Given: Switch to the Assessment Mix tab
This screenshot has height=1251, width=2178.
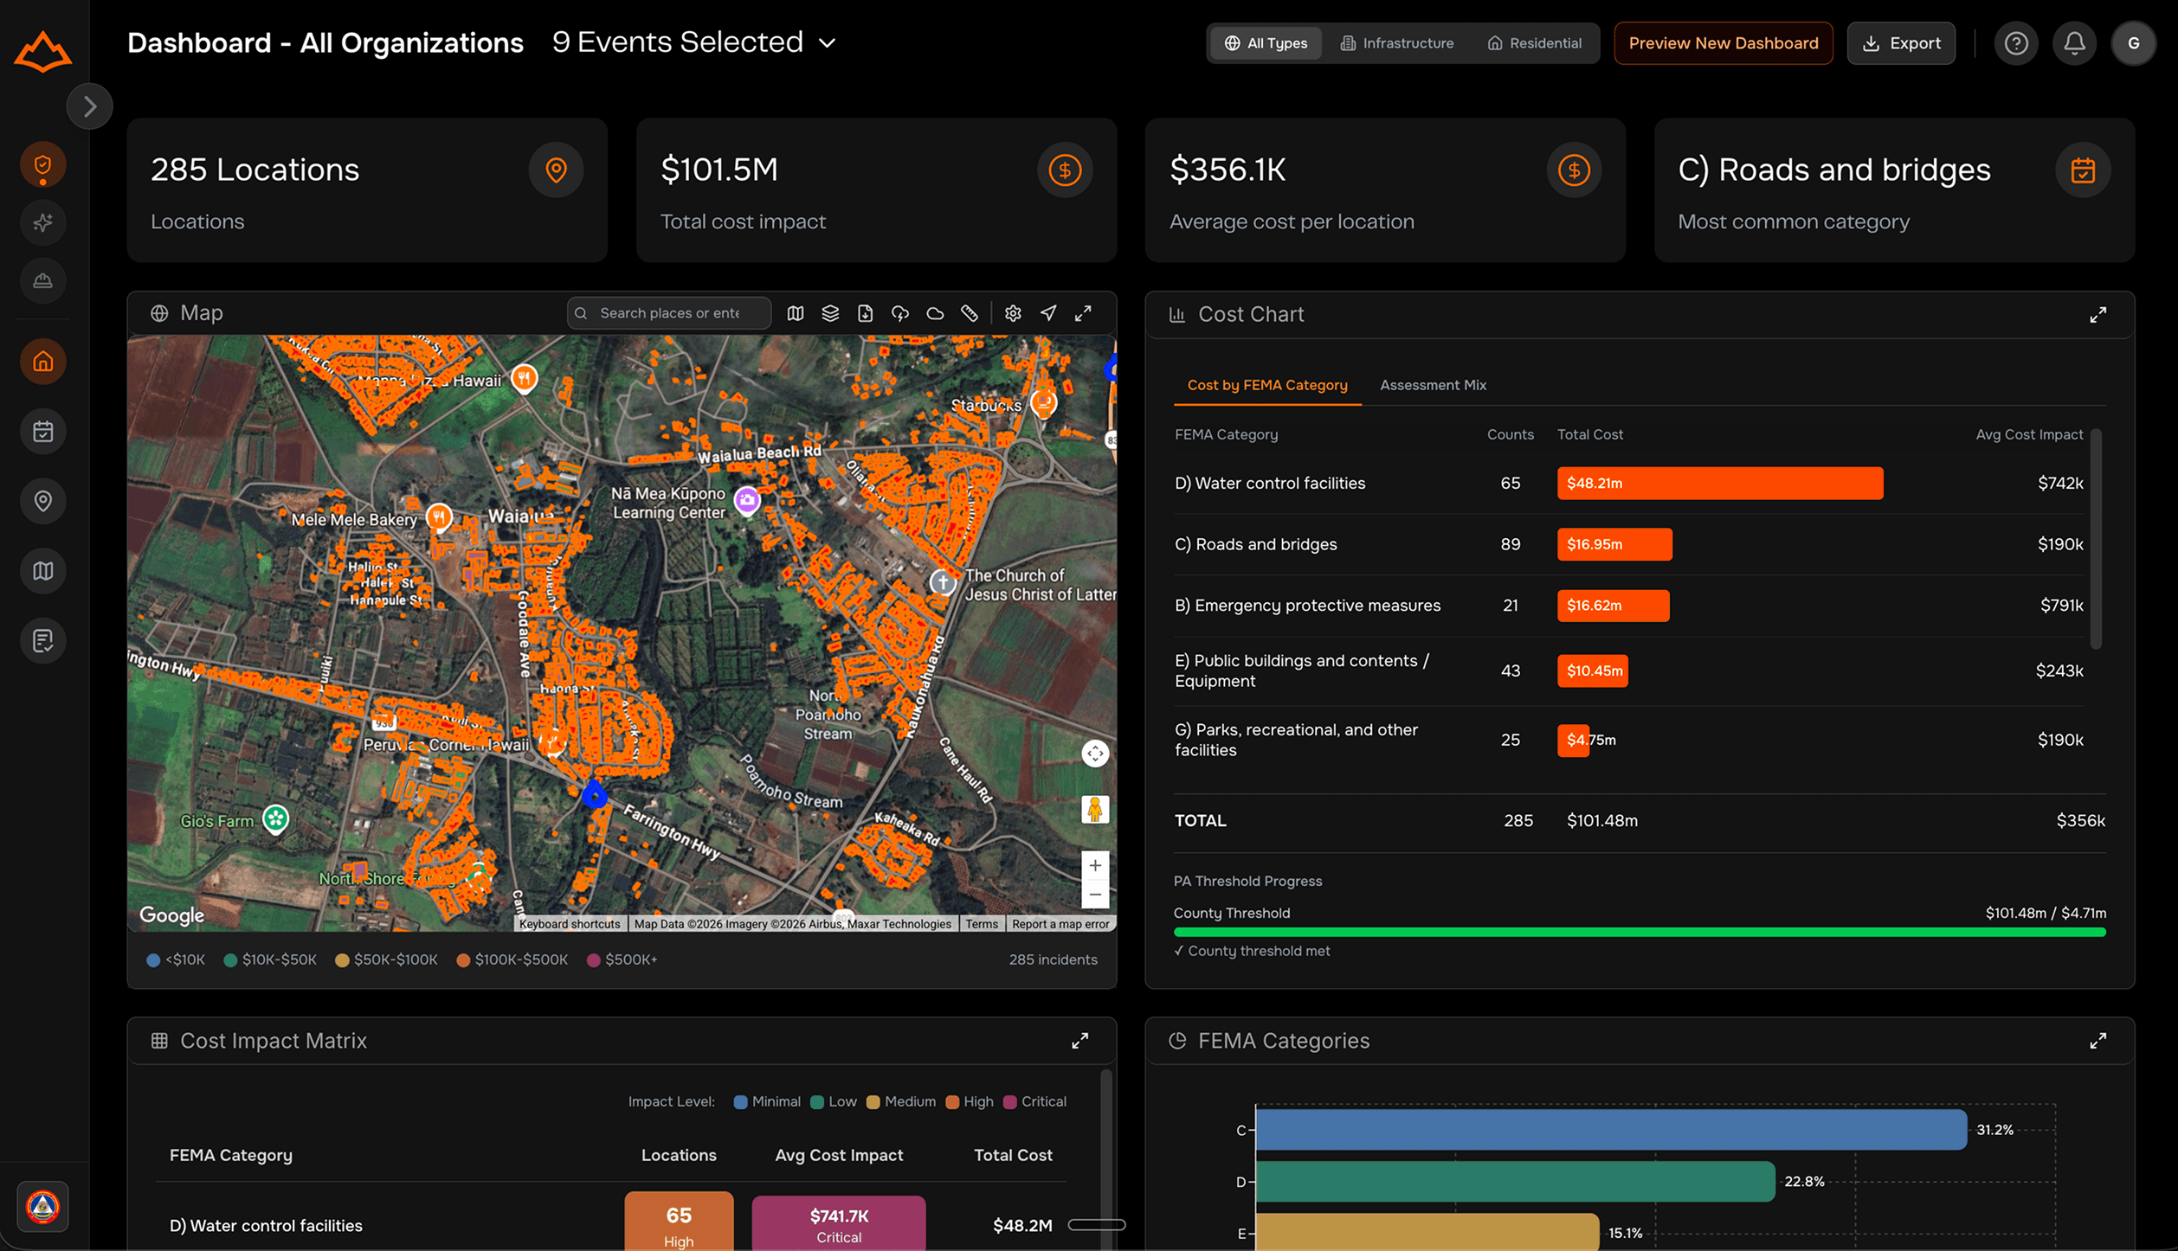Looking at the screenshot, I should tap(1433, 385).
